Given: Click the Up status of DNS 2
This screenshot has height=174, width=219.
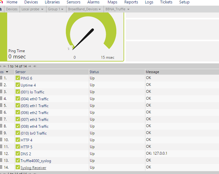Looking at the screenshot, I should click(92, 154).
